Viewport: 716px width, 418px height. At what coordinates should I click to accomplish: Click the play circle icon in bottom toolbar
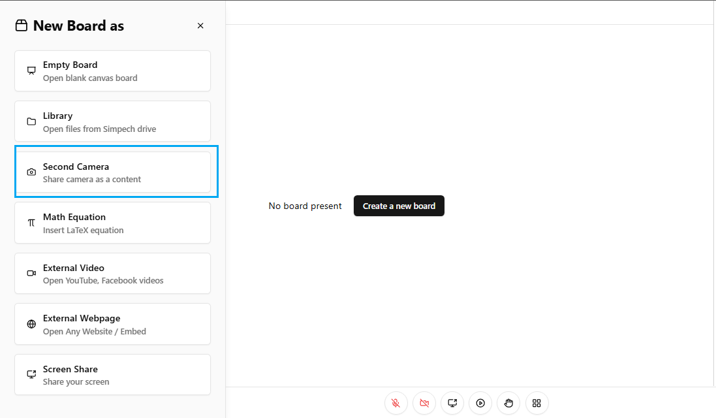480,403
